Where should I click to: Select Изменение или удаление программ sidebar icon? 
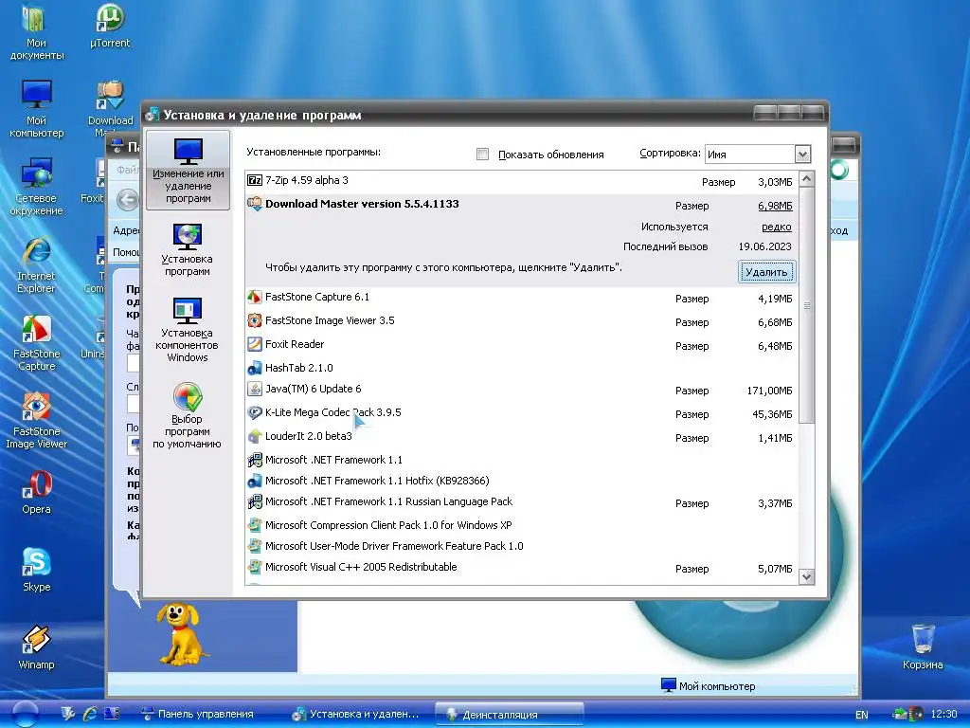coord(189,169)
